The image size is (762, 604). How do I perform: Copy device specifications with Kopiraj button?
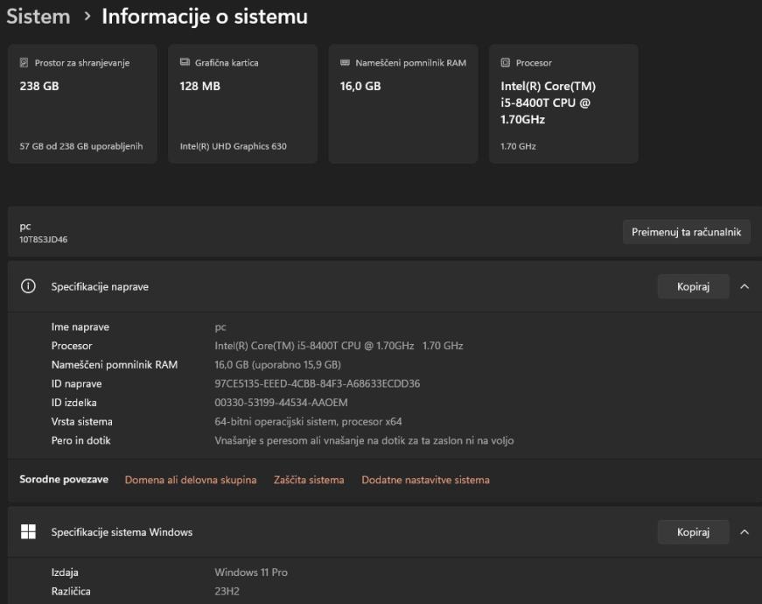coord(692,286)
